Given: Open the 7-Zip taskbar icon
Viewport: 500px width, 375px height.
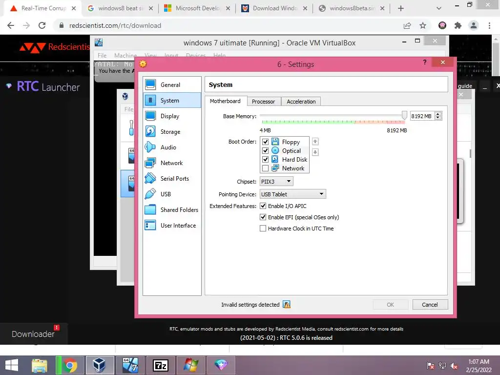Looking at the screenshot, I should [x=160, y=365].
